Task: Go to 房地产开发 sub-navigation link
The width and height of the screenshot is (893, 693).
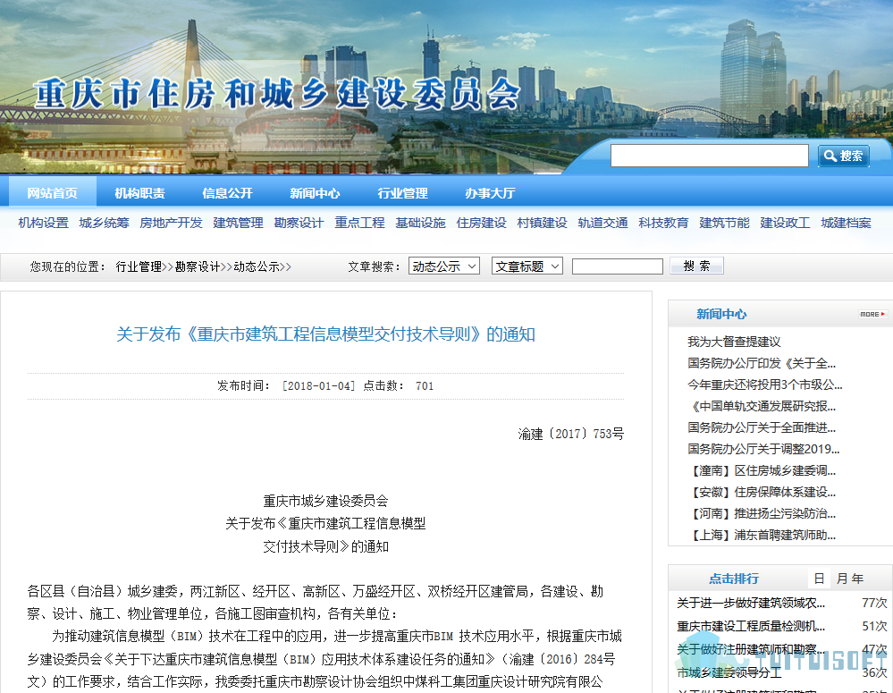Action: (171, 223)
